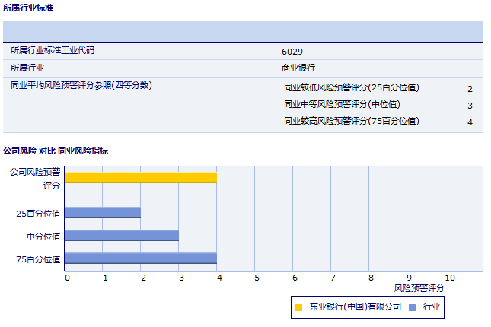Screen dimensions: 491x327
Task: Select the 东亚银行(中国)有限公司 legend label
Action: coord(354,307)
